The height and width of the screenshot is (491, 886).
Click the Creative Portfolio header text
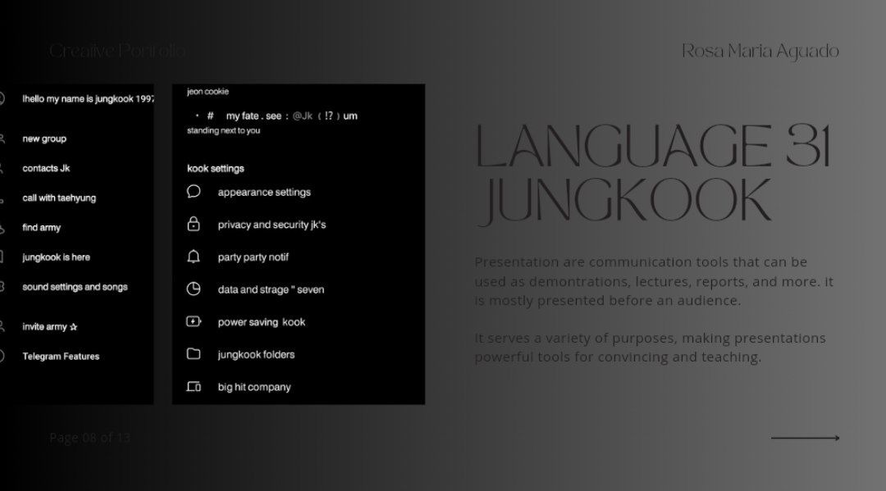tap(117, 51)
